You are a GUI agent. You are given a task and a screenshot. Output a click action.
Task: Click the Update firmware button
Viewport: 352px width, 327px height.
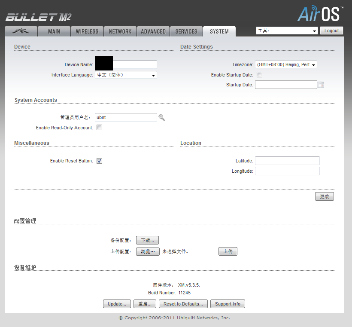pos(117,304)
